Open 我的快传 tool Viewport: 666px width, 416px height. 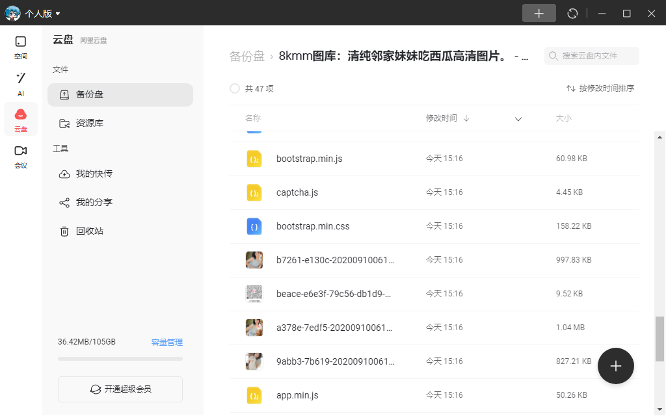pos(120,174)
